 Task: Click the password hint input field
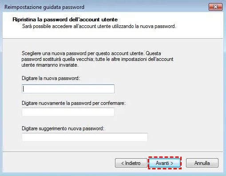pyautogui.click(x=85, y=137)
